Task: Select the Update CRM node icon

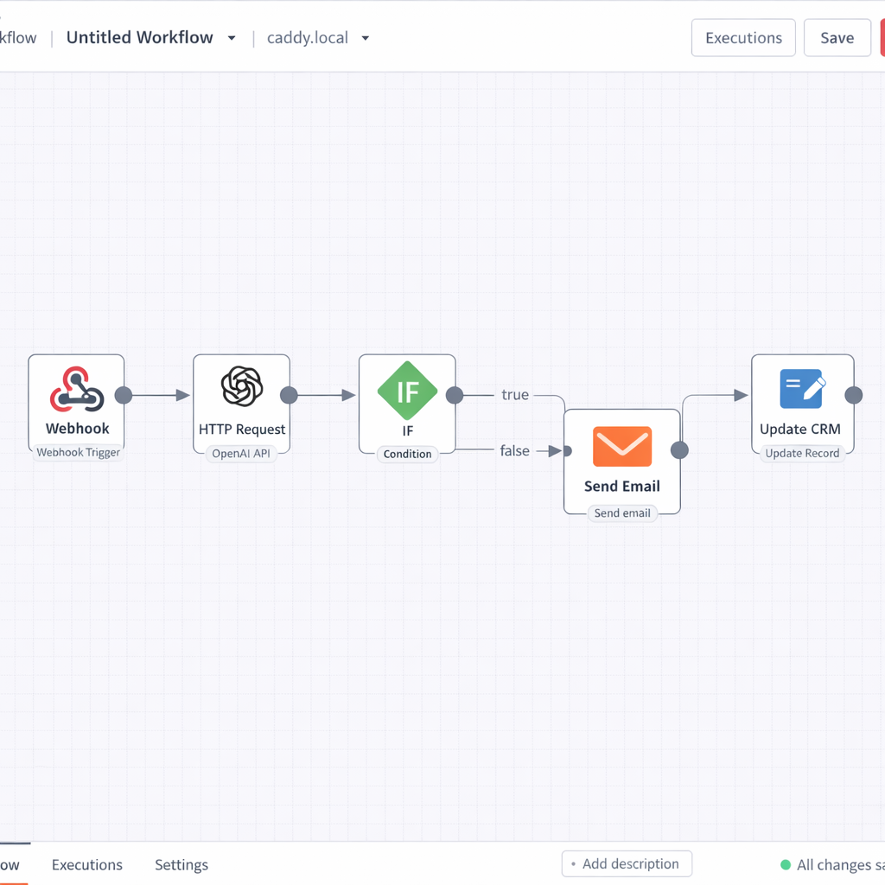Action: [x=802, y=389]
